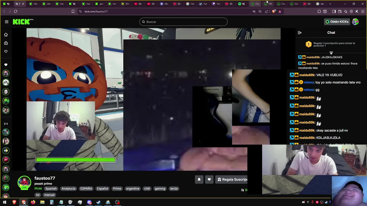The width and height of the screenshot is (367, 206).
Task: Click maida89k in 'VALE YA VUELVO' message
Action: point(307,75)
